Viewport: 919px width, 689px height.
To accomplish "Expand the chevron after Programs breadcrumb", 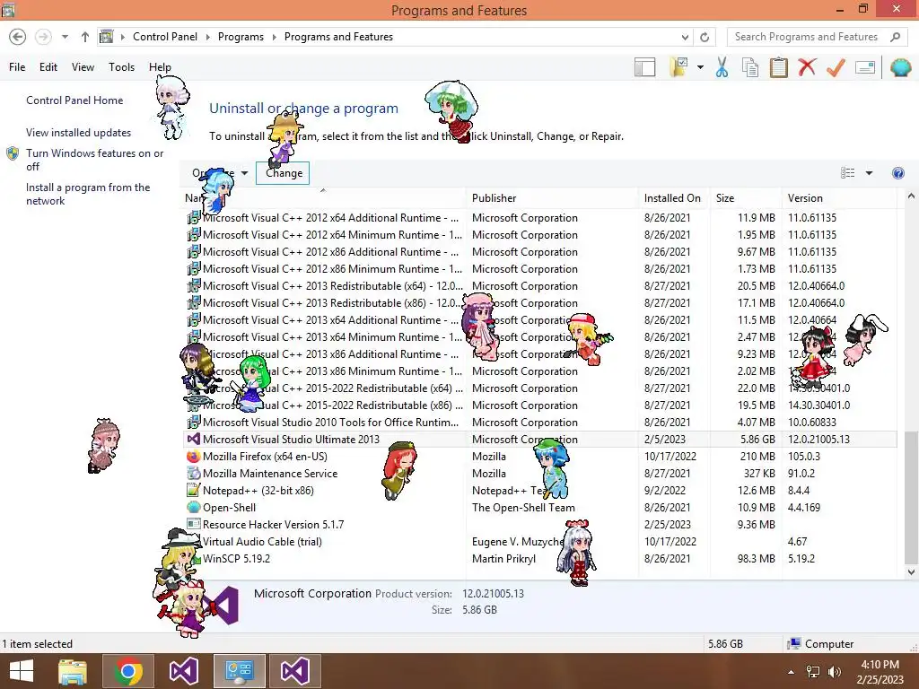I will 274,37.
